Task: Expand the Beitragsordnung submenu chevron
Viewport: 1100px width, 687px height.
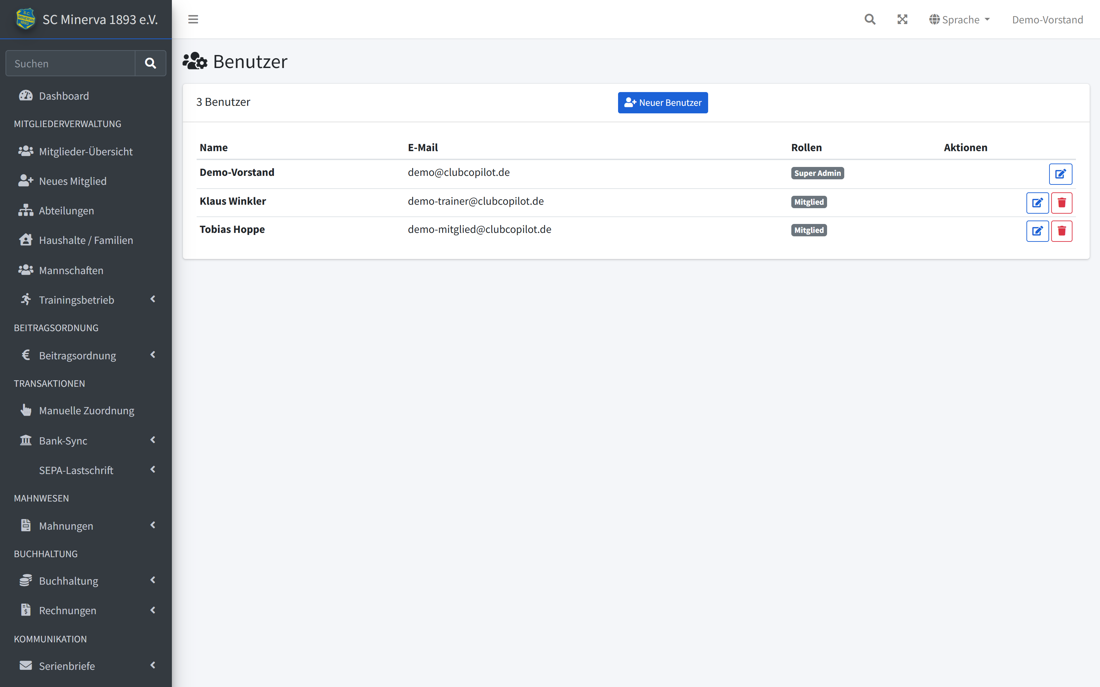Action: click(153, 354)
